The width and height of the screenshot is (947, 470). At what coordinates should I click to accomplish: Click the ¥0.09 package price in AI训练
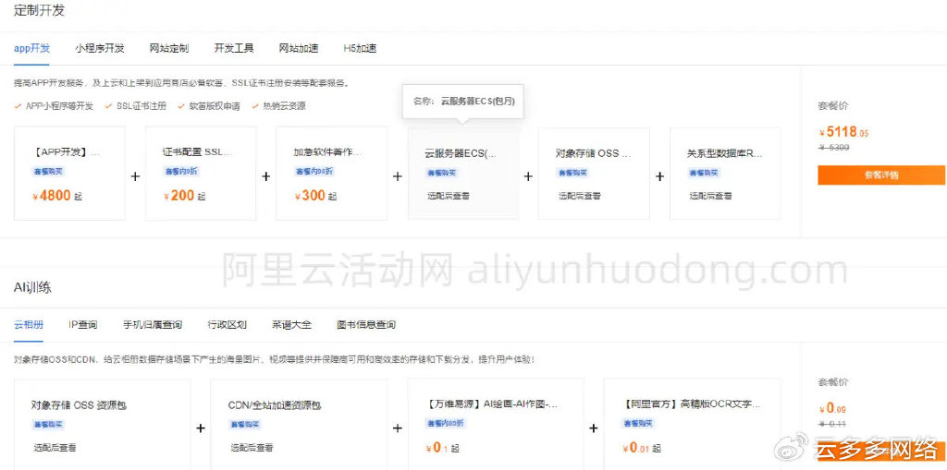[x=832, y=408]
